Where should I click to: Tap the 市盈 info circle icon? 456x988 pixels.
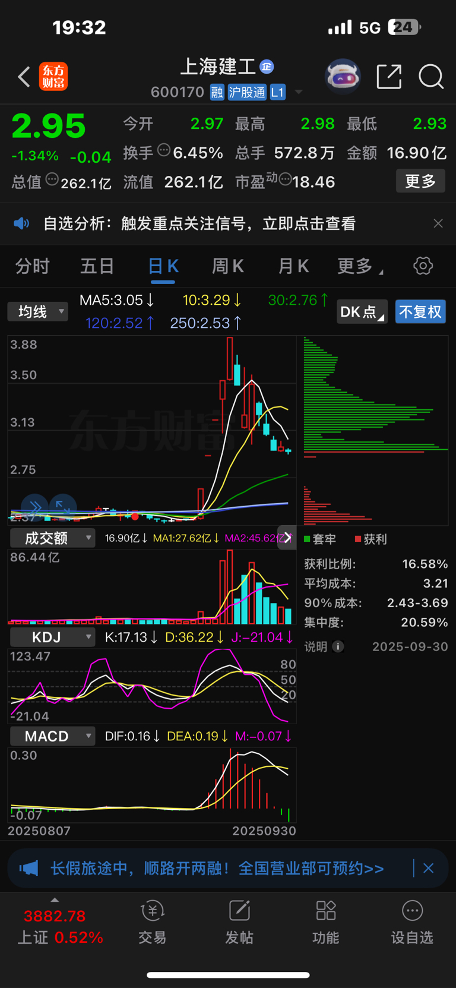(285, 179)
